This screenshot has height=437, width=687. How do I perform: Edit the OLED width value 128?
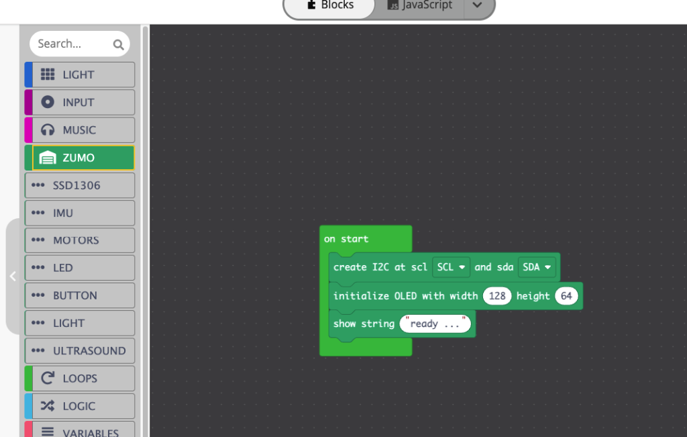click(x=497, y=296)
